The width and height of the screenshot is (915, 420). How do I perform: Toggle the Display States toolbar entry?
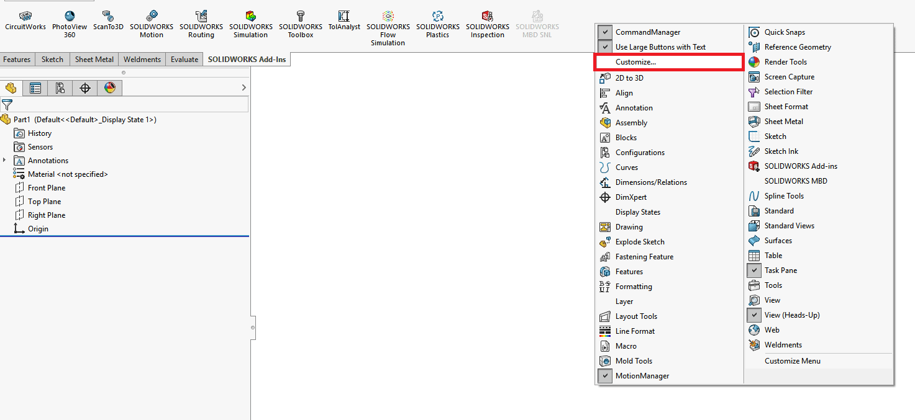(669, 212)
